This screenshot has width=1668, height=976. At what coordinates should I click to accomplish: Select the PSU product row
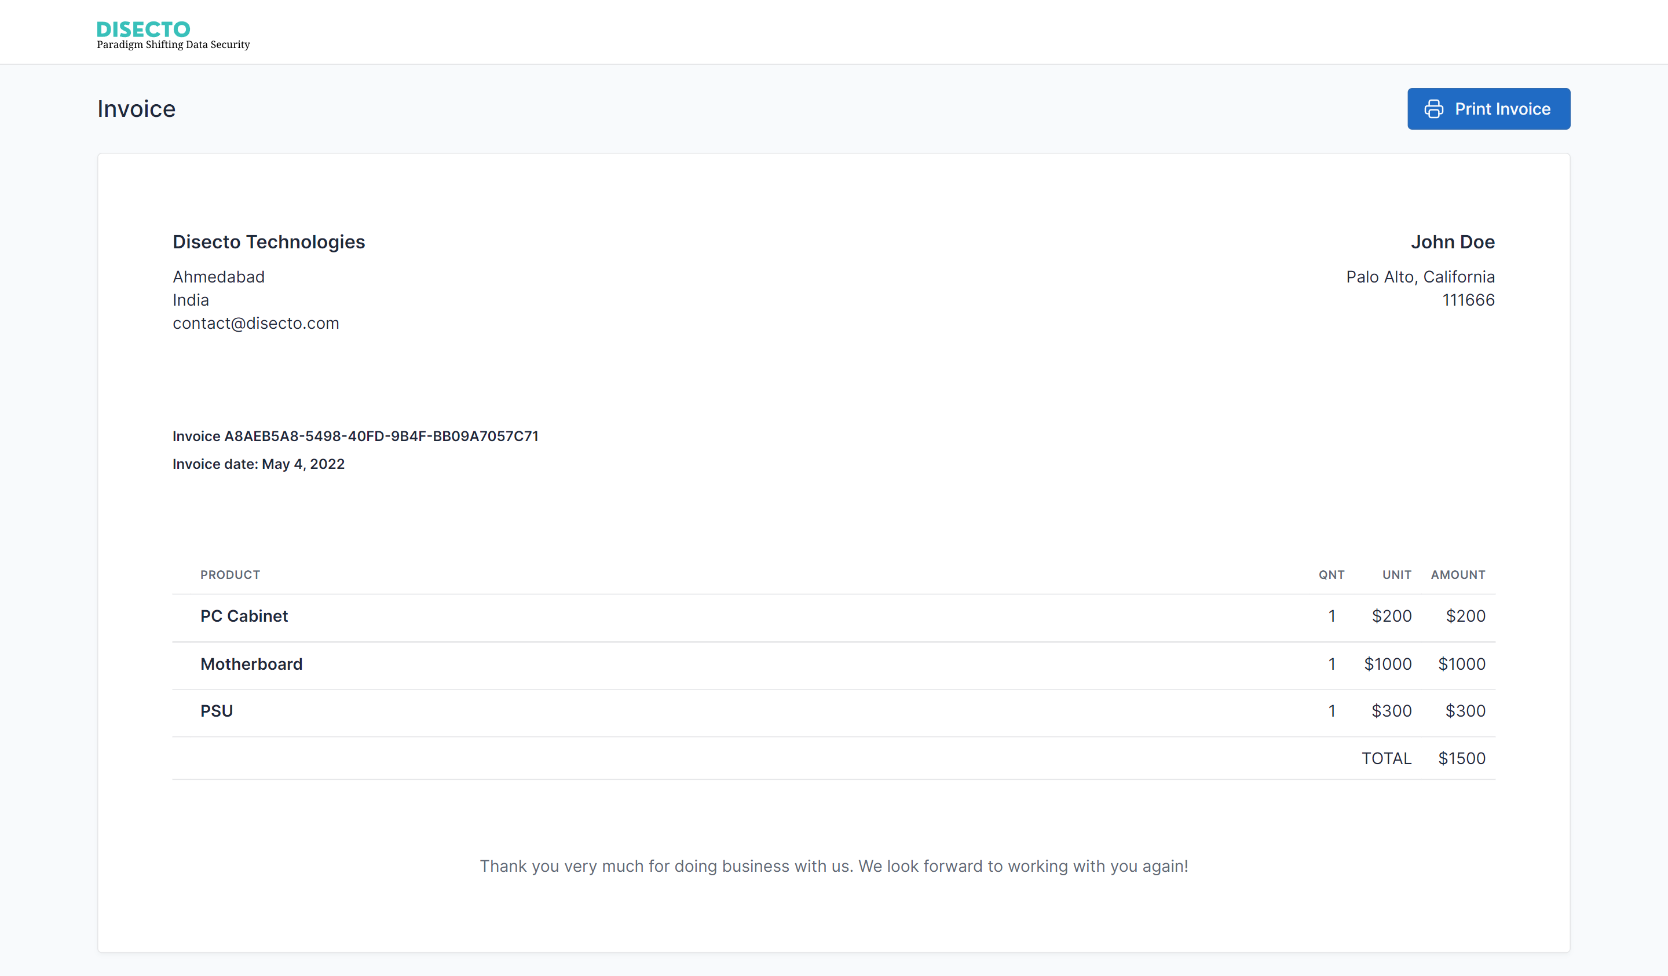click(x=217, y=711)
